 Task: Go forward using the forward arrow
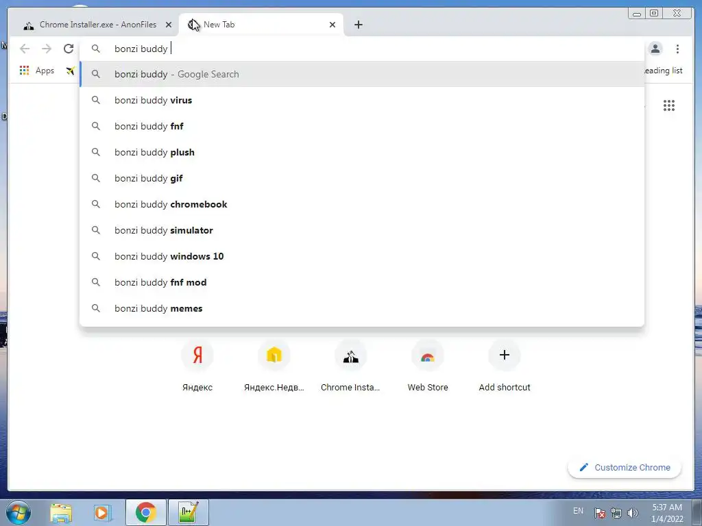click(x=47, y=49)
